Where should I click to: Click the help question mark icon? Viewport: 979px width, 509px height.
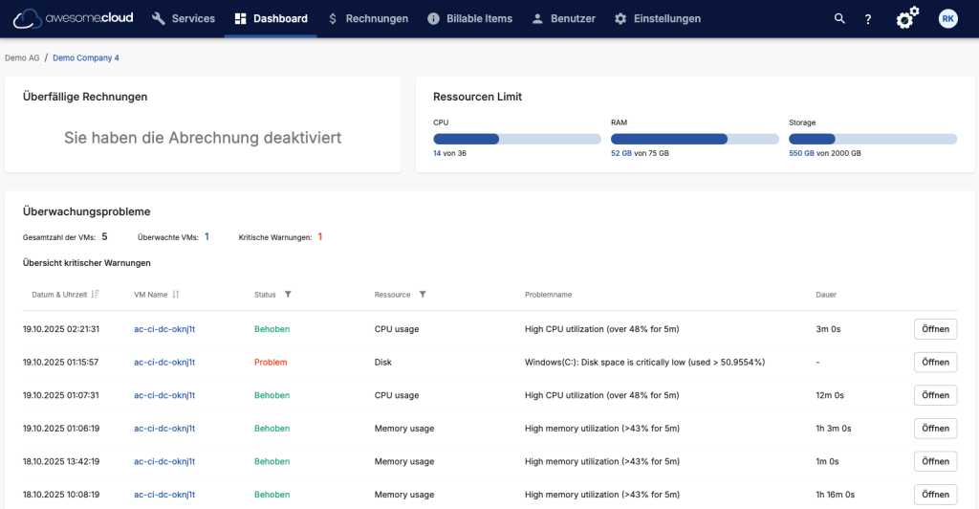click(x=868, y=19)
